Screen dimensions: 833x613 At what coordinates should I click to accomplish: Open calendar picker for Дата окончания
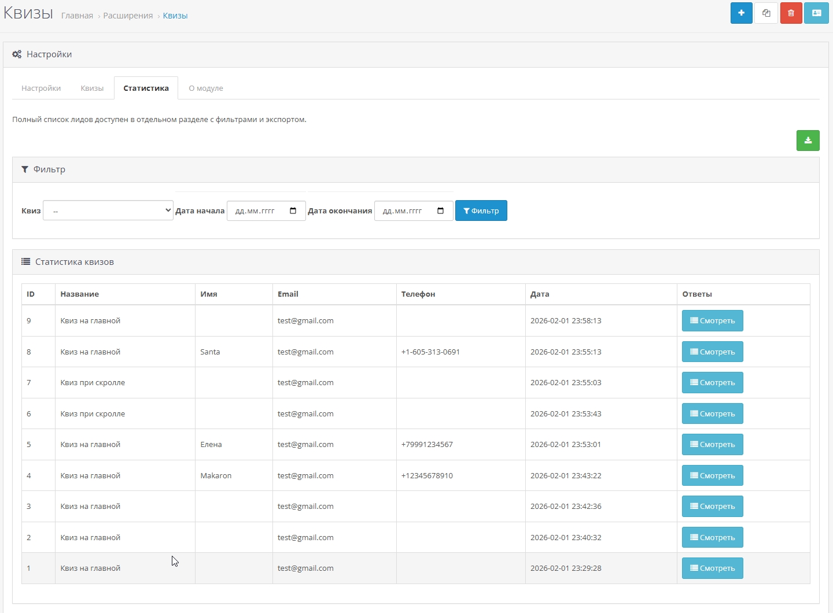[441, 211]
